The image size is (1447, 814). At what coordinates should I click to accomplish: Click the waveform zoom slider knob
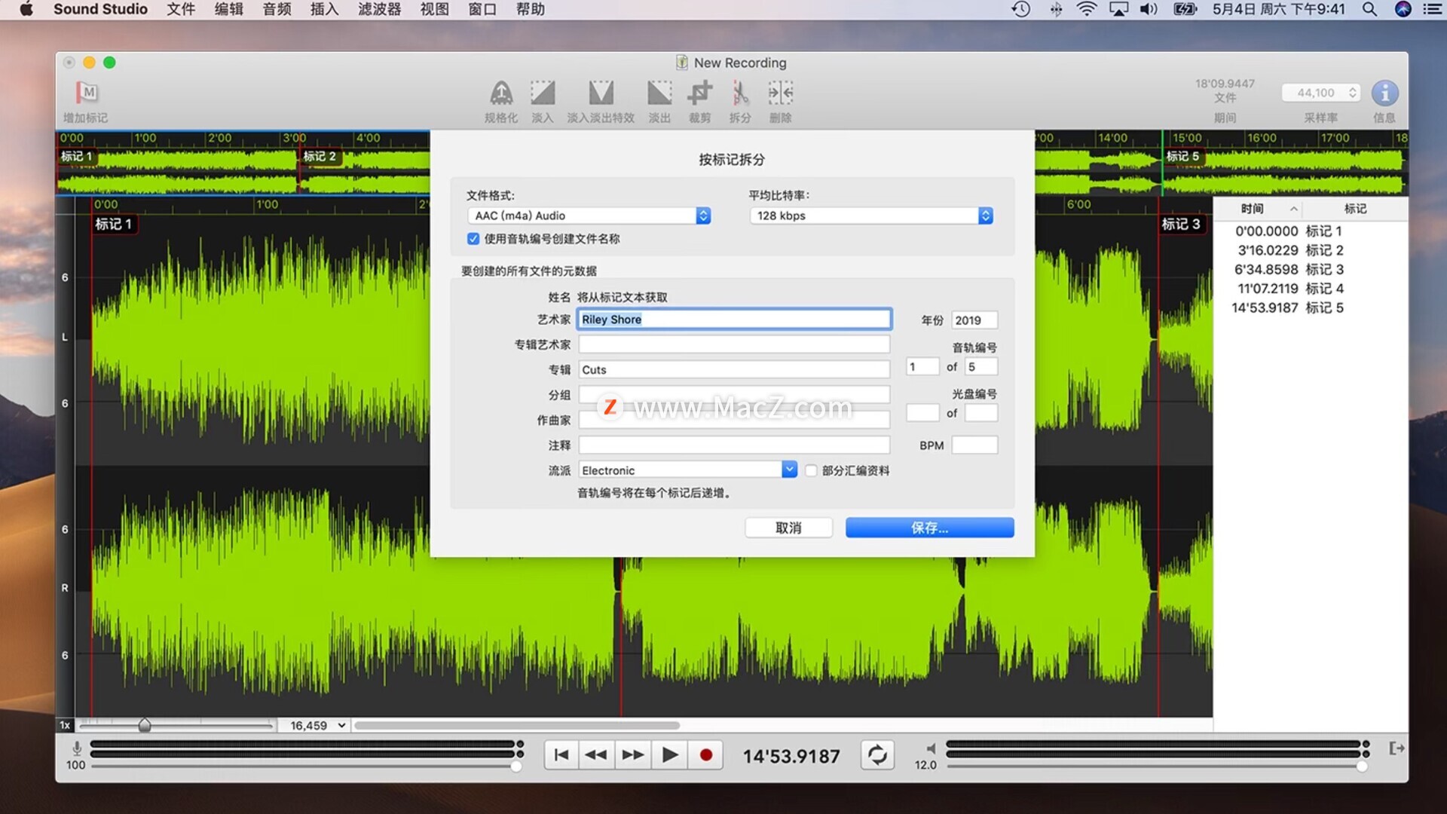tap(145, 725)
